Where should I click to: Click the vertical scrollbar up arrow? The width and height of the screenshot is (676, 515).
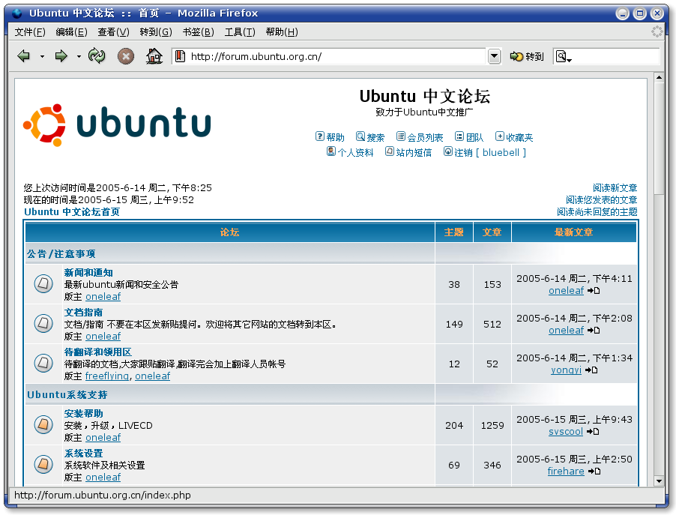point(659,78)
